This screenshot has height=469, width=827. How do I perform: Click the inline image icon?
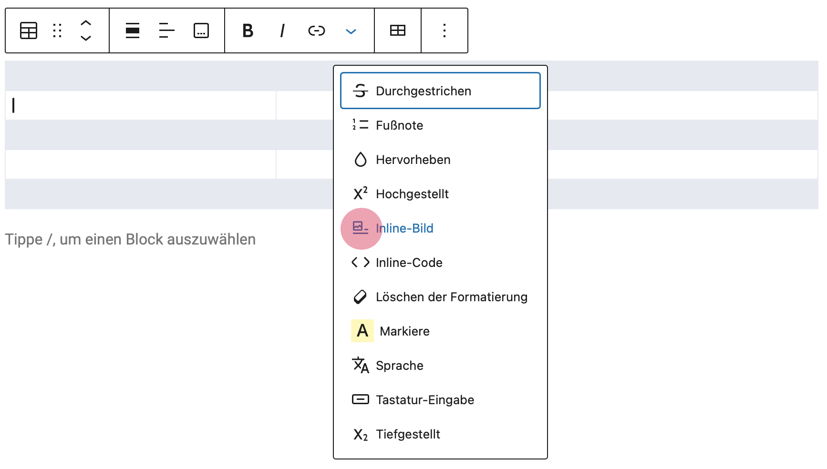(x=361, y=227)
